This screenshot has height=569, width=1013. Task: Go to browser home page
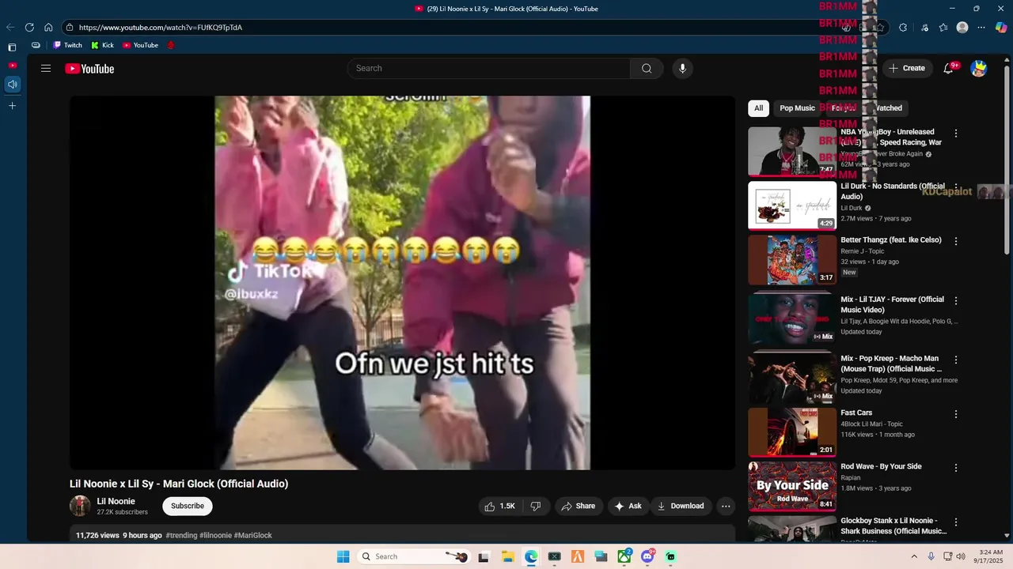[x=48, y=27]
